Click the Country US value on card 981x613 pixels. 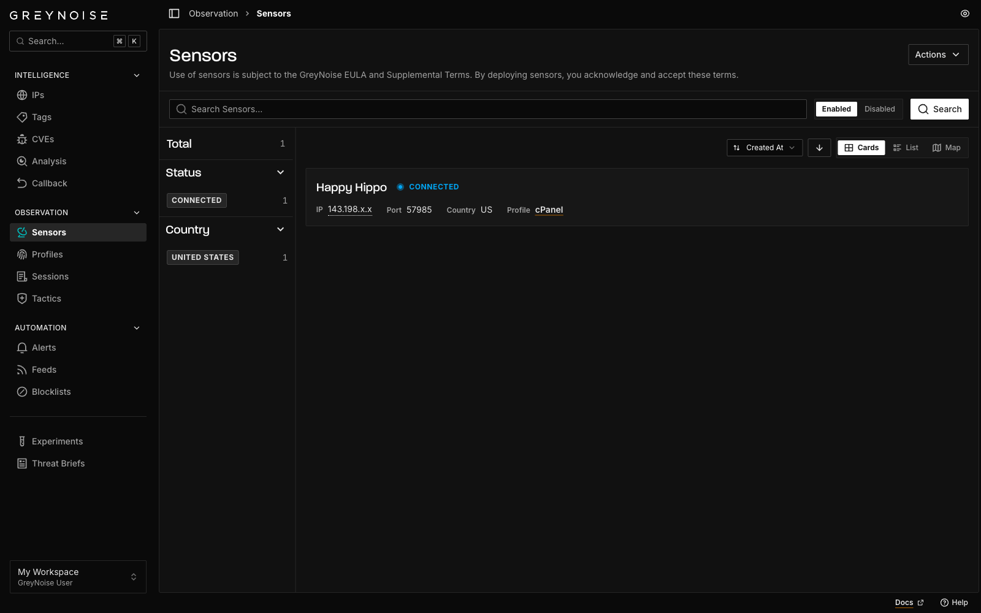tap(487, 210)
